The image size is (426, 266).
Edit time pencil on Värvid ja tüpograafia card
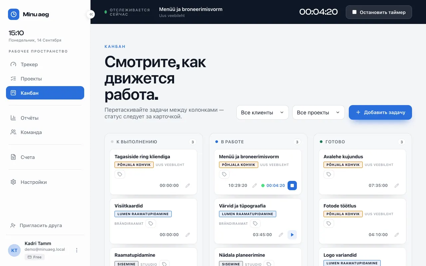pos(281,235)
